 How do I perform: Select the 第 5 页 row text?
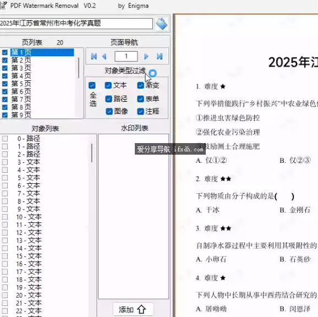tap(21, 84)
